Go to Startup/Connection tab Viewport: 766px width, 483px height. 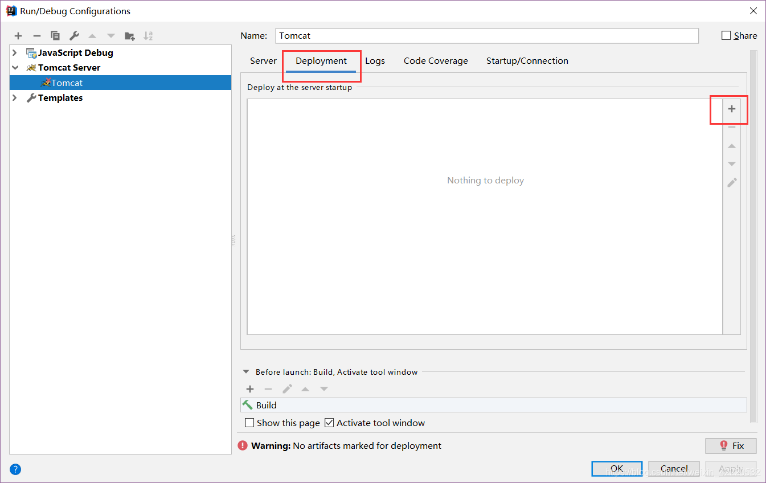pyautogui.click(x=527, y=61)
